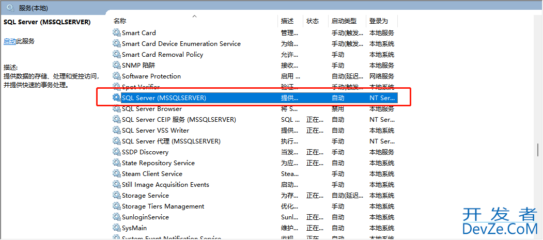This screenshot has width=543, height=240.
Task: Click gear icon beside SQL Server Browser
Action: (x=116, y=108)
